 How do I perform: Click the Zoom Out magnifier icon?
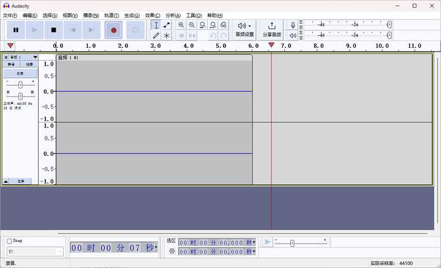point(192,25)
